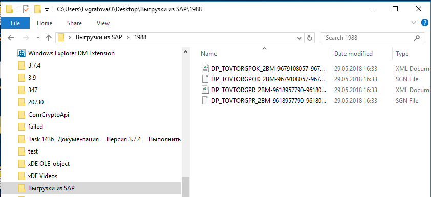Viewport: 431px width, 197px height.
Task: Click the search magnifier icon
Action: pyautogui.click(x=417, y=38)
